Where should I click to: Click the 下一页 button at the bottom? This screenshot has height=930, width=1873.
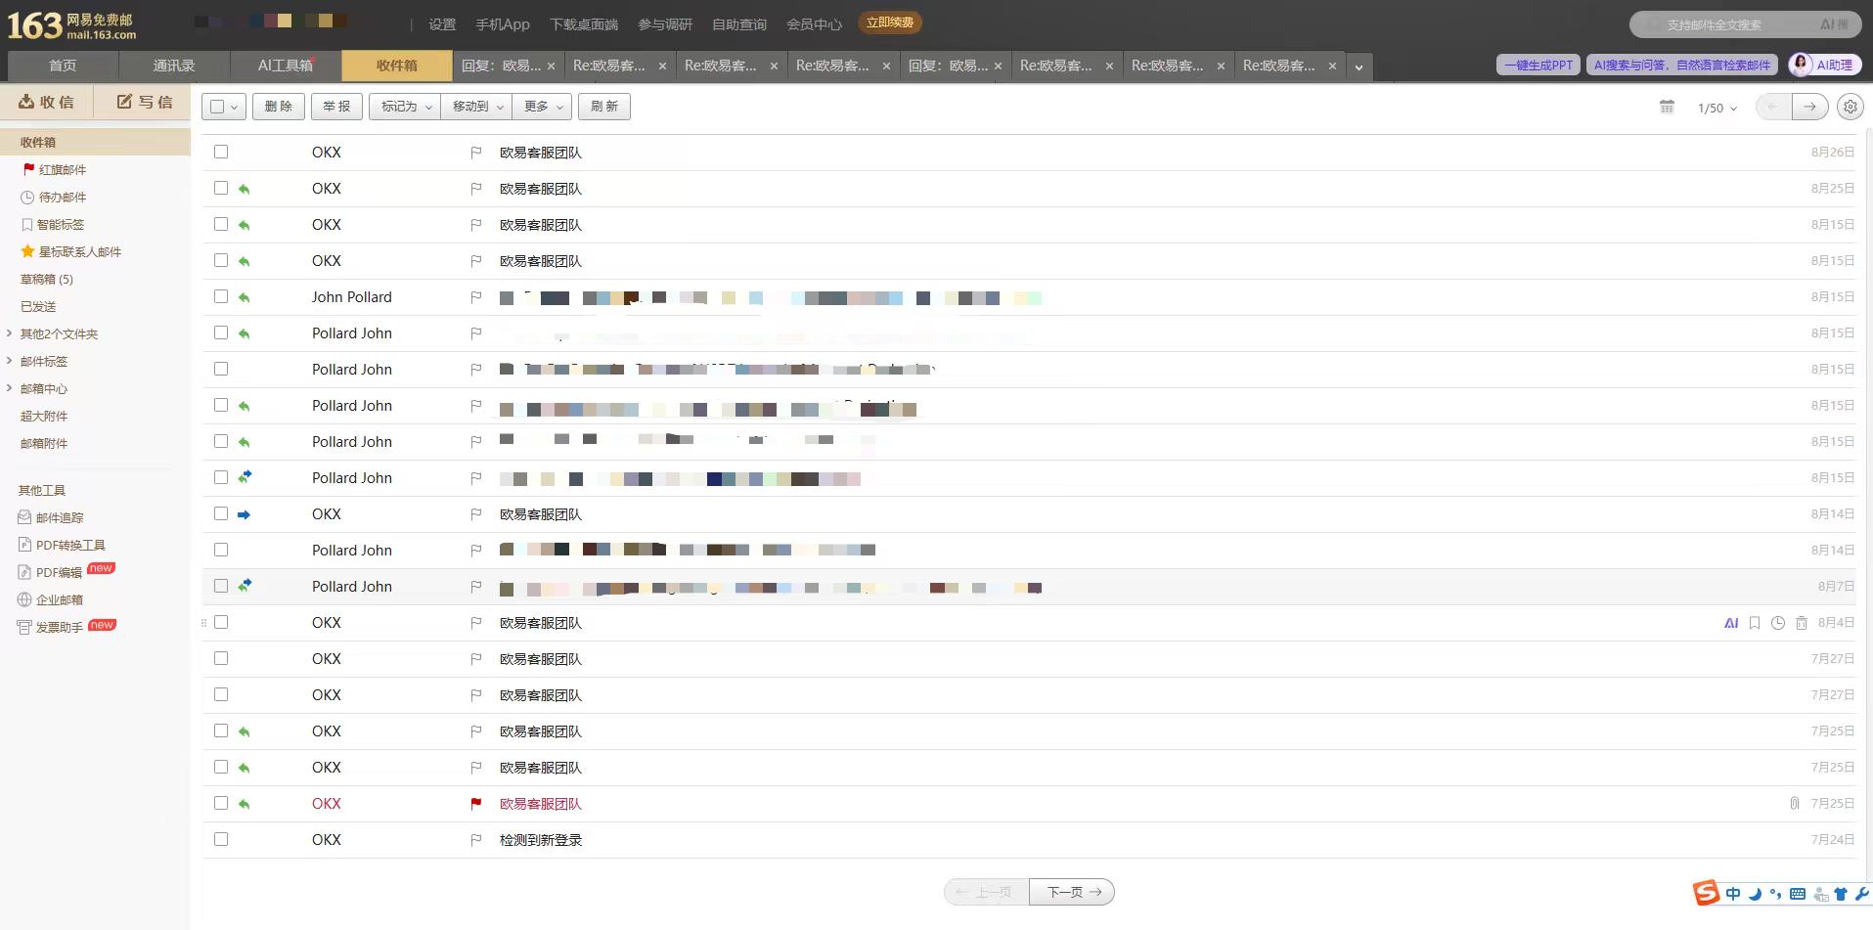(x=1072, y=892)
